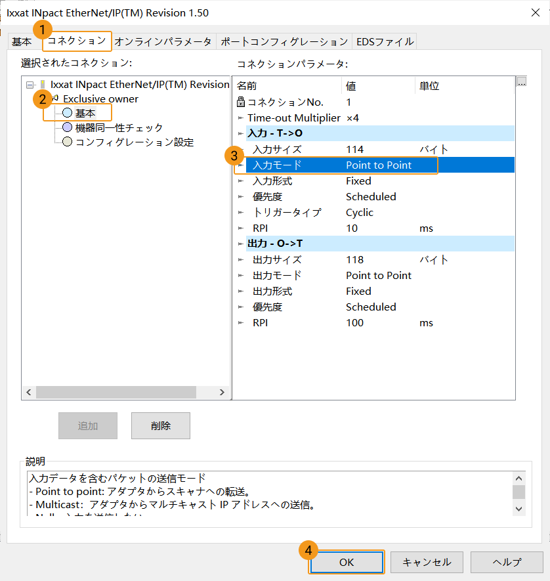Change the input 優先度 value beside 入力形式

click(371, 197)
